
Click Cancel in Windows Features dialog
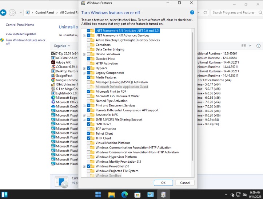coord(185,183)
